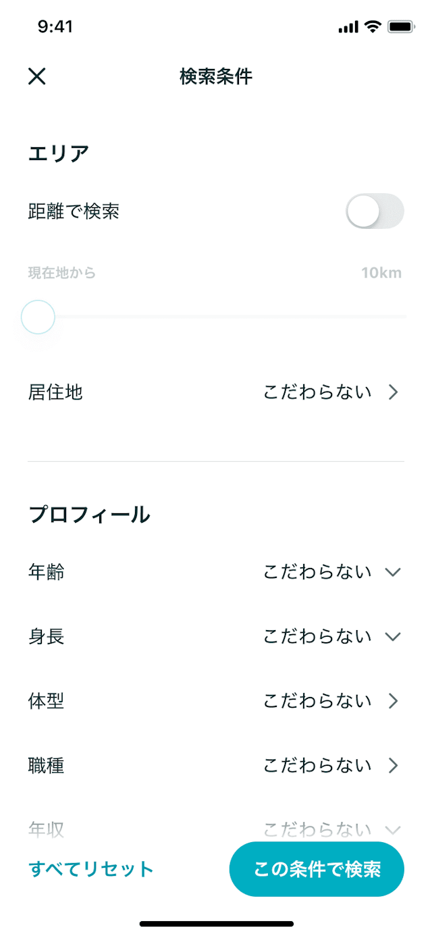
Task: Expand the 年収 dropdown
Action: [x=394, y=829]
